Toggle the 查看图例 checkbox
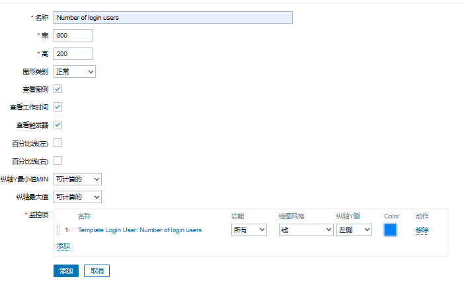Screen dimensions: 464x285 (58, 89)
